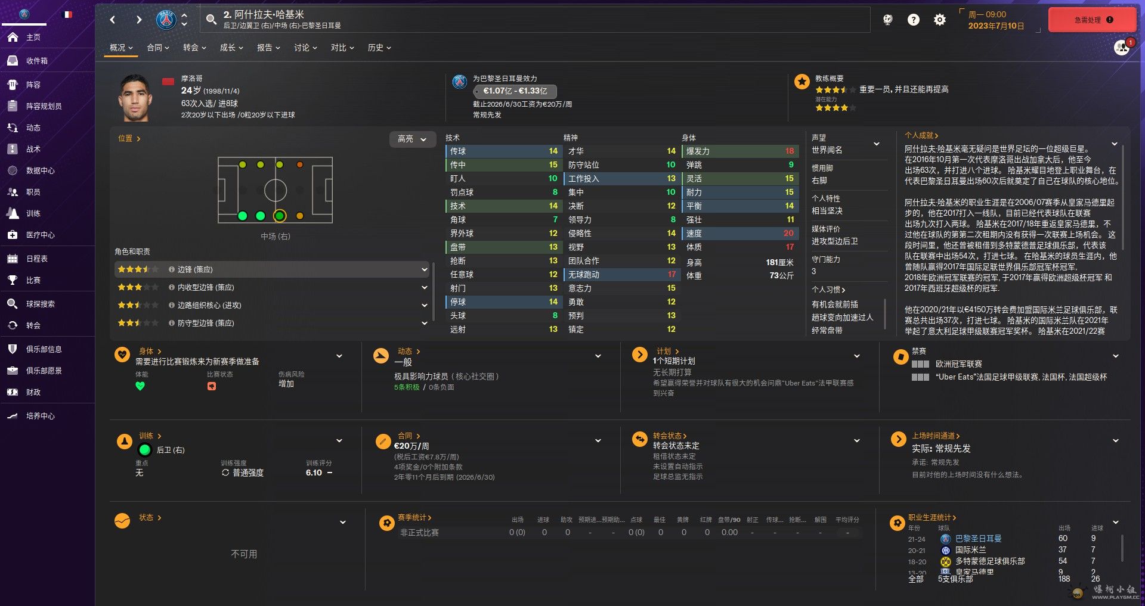Screen dimensions: 1145x606
Task: Open the 历史 history tab menu
Action: point(379,48)
